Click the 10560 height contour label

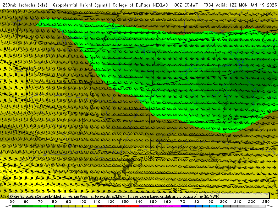(149, 158)
